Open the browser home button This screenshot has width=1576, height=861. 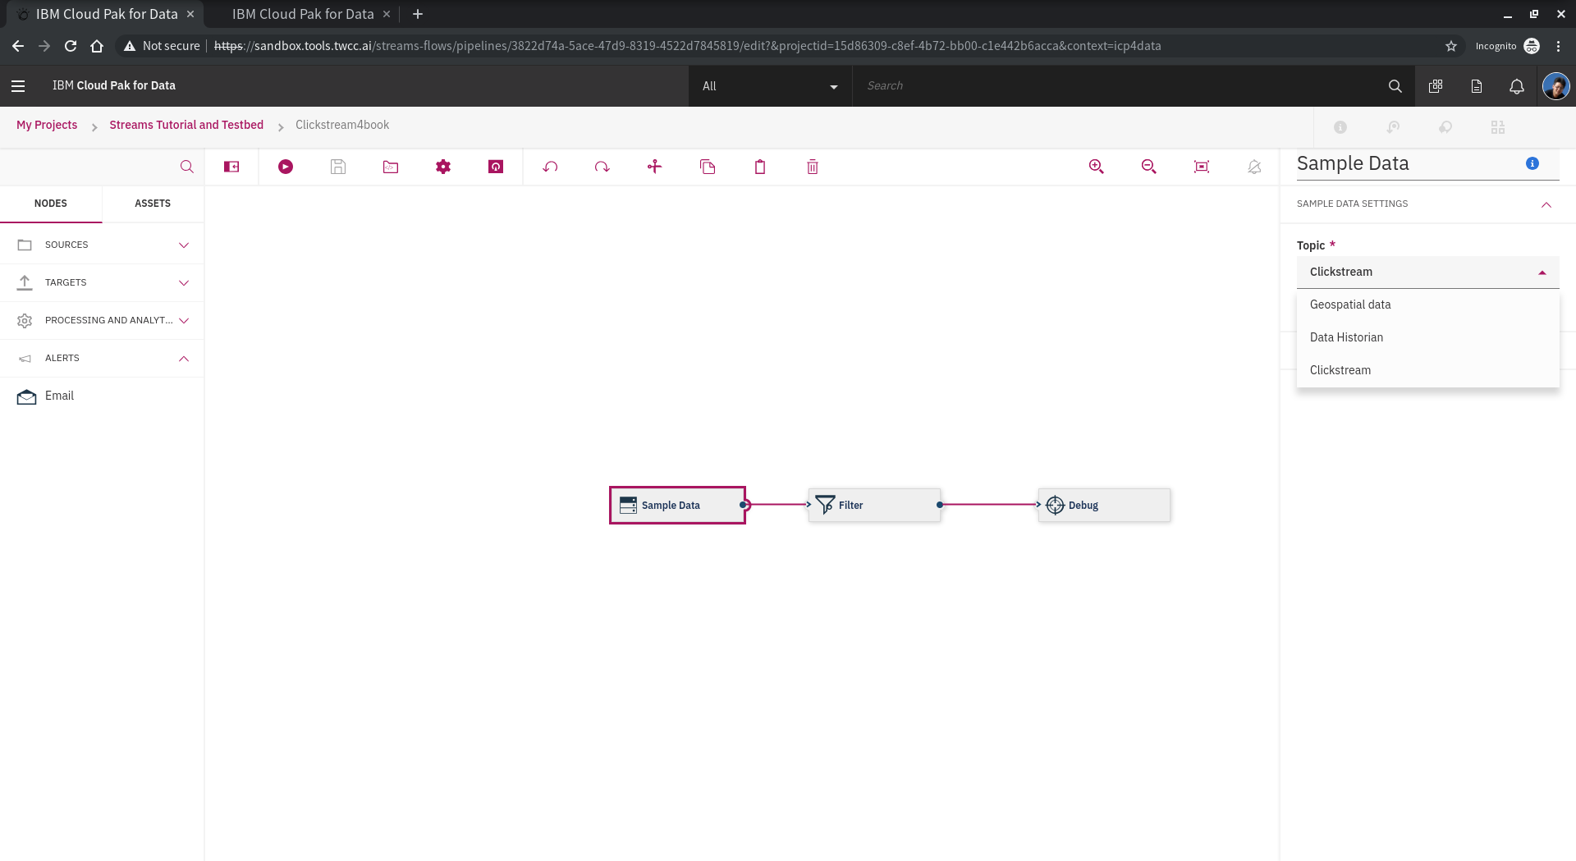[97, 46]
